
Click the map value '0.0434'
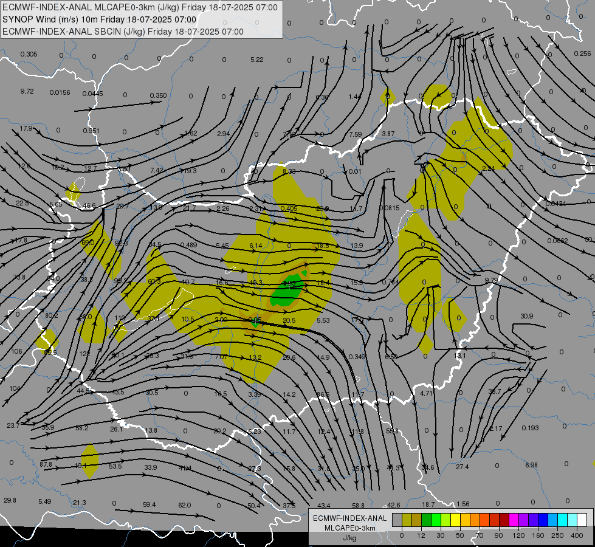click(x=555, y=204)
